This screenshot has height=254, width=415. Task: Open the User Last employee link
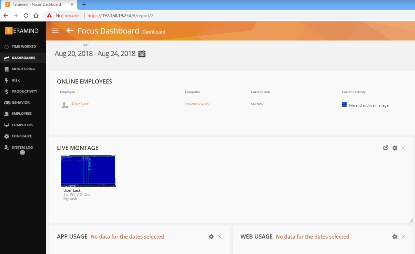(x=80, y=104)
